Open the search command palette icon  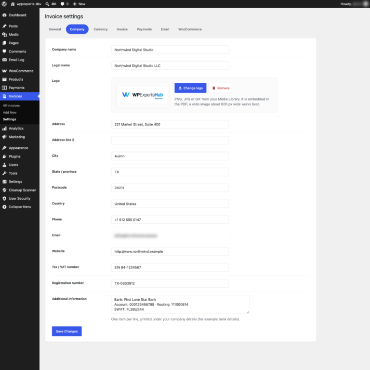click(51, 4)
